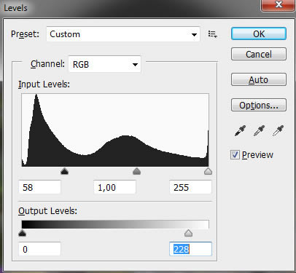
Task: Click the Cancel button
Action: point(259,54)
